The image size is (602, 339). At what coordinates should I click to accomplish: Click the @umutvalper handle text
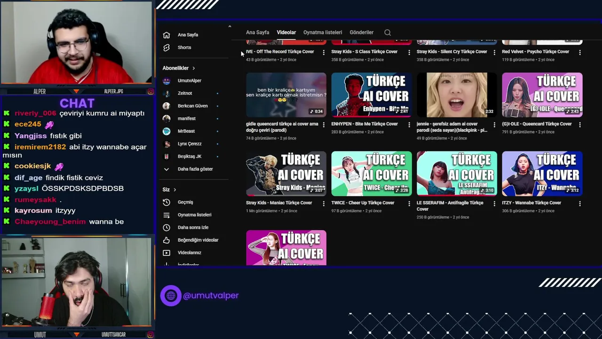pyautogui.click(x=211, y=296)
